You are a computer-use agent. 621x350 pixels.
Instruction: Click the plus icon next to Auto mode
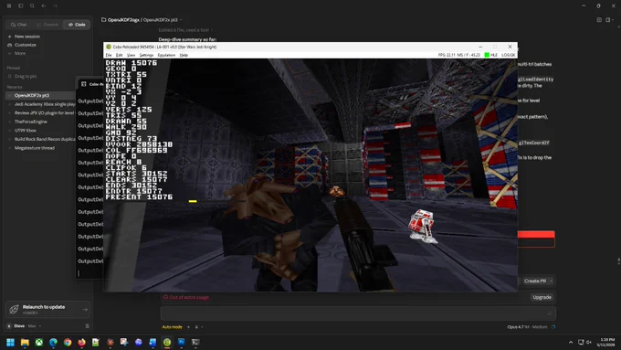tap(188, 327)
